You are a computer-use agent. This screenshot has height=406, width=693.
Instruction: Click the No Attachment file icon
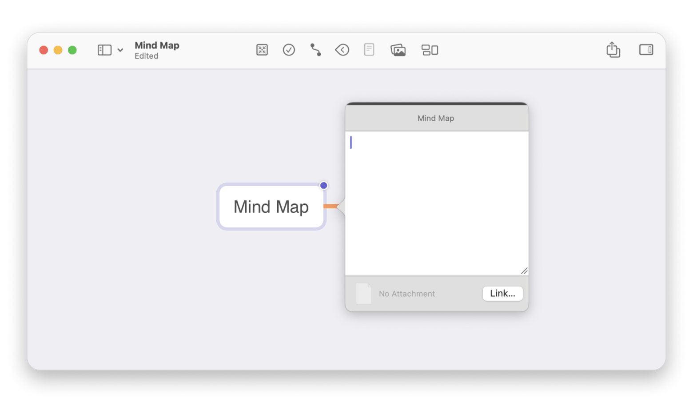[x=364, y=294]
